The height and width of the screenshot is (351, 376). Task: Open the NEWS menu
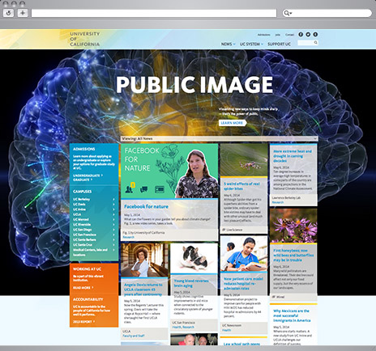coord(227,44)
